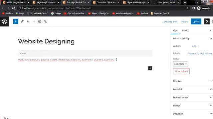Select the Block sidebar tab

point(185,30)
